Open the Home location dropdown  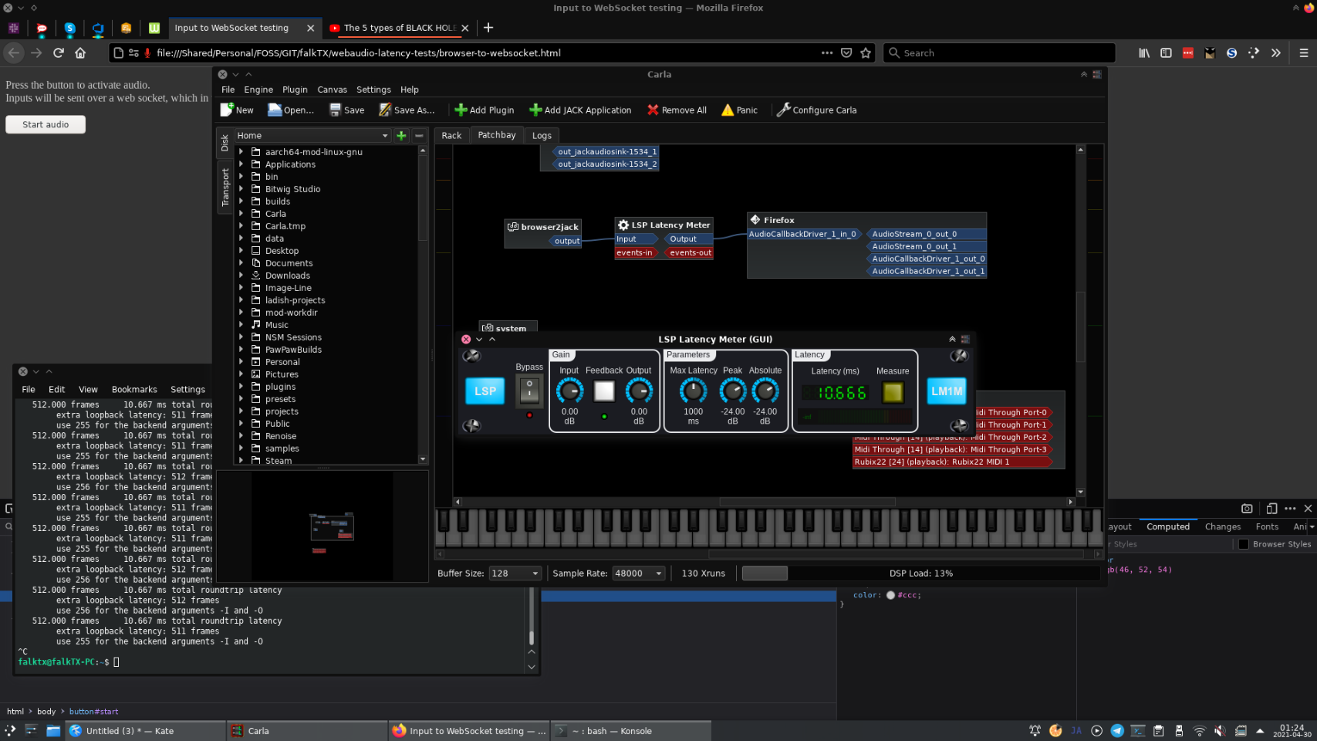(x=312, y=135)
